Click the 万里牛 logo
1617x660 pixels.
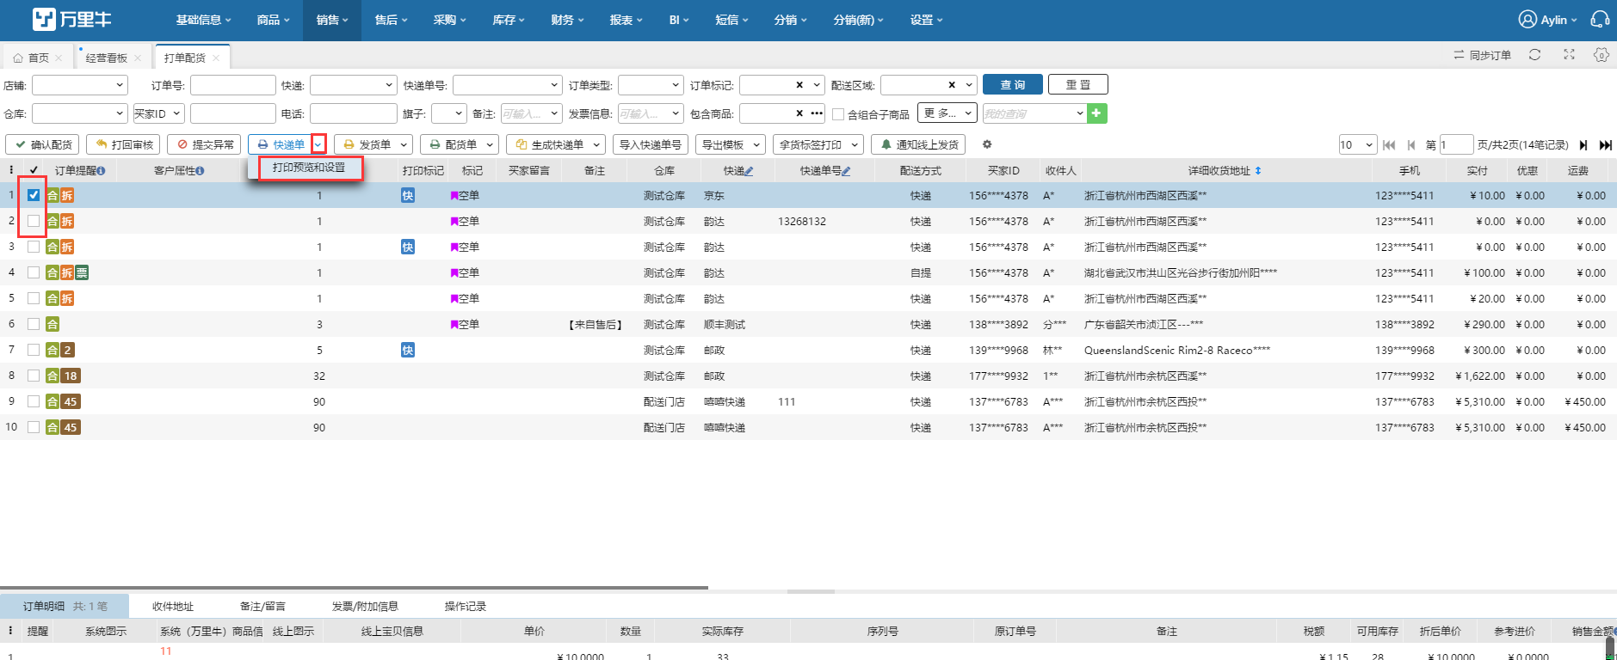click(72, 19)
